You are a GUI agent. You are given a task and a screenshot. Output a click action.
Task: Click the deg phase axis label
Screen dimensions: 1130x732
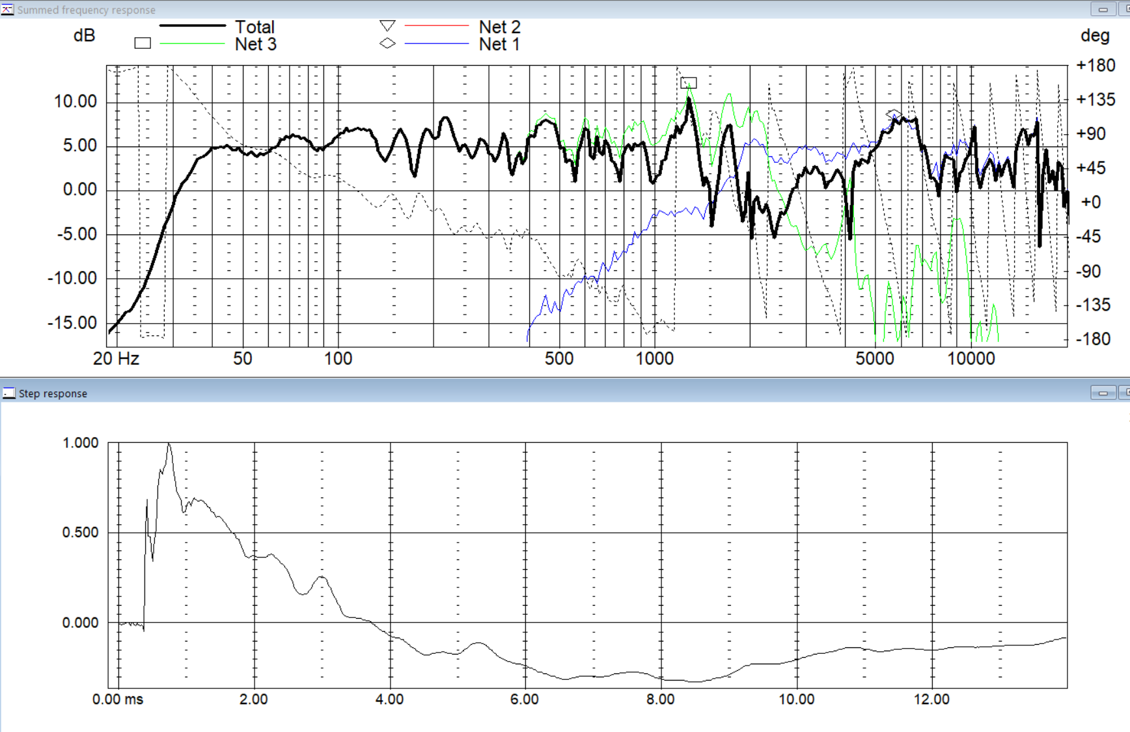coord(1095,36)
